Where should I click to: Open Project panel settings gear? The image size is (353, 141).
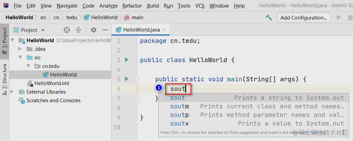coord(94,30)
